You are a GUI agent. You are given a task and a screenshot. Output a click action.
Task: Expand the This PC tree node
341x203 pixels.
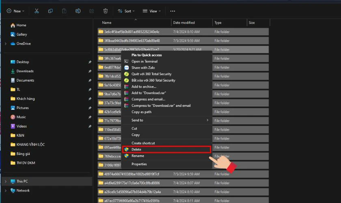[5, 181]
